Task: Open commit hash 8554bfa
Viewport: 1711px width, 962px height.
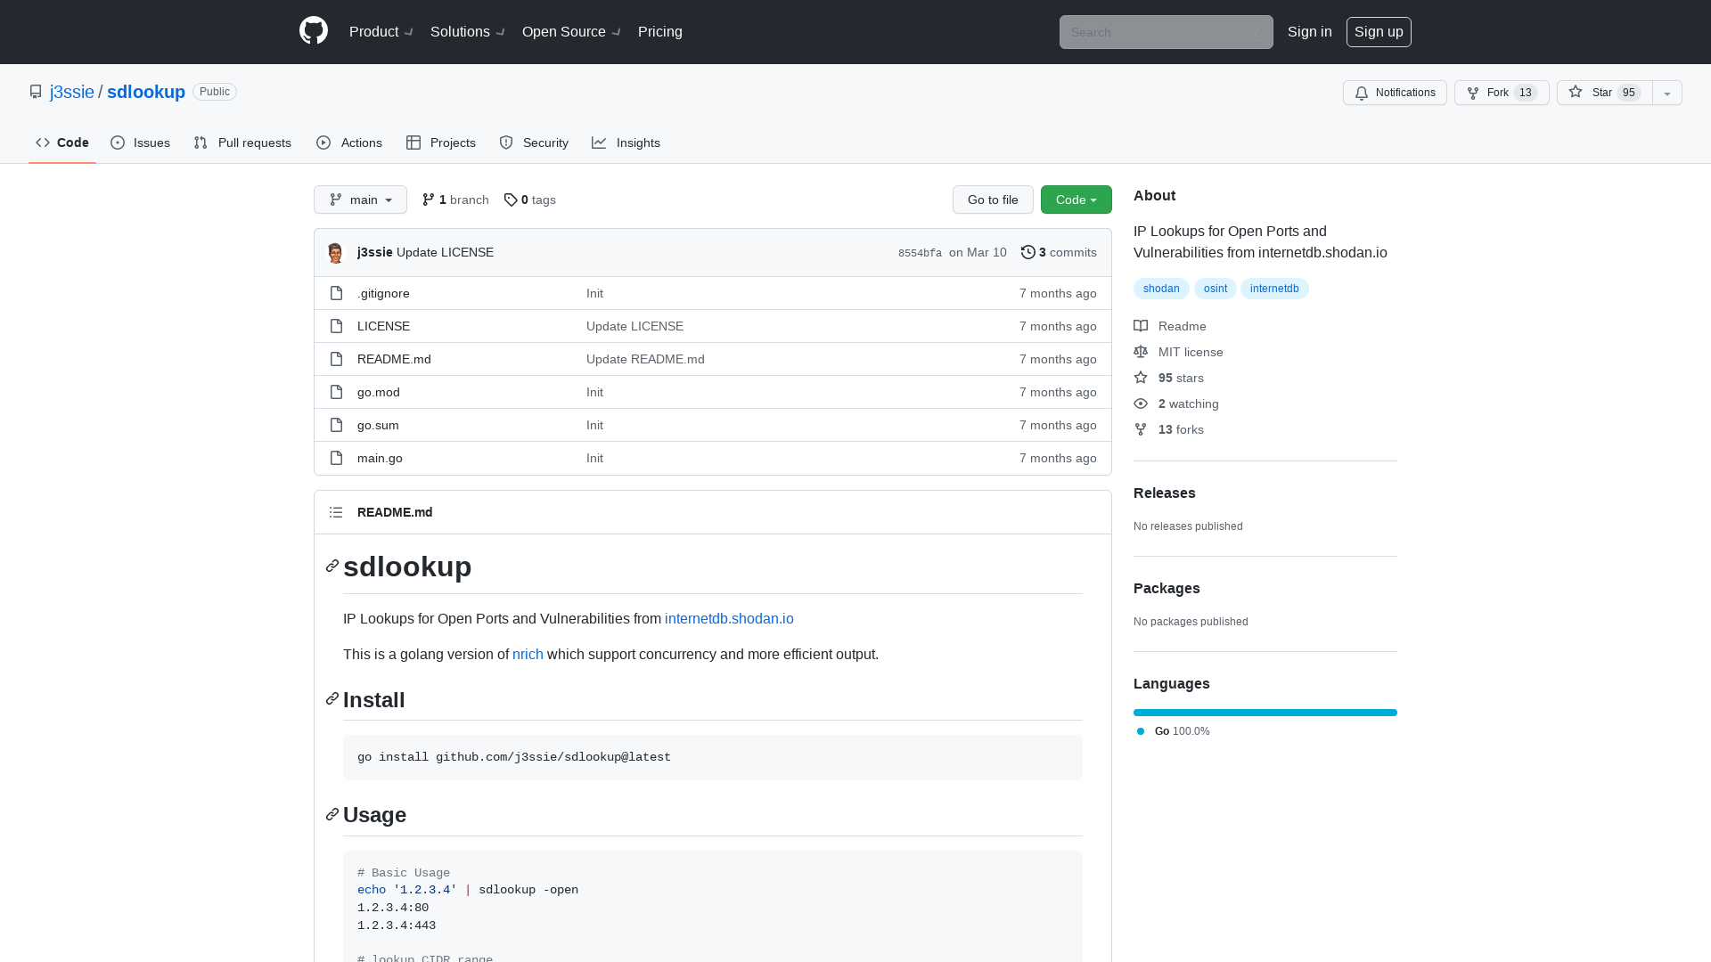Action: 920,253
